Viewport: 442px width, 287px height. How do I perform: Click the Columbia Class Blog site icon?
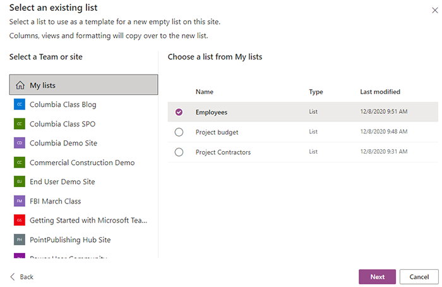[20, 104]
